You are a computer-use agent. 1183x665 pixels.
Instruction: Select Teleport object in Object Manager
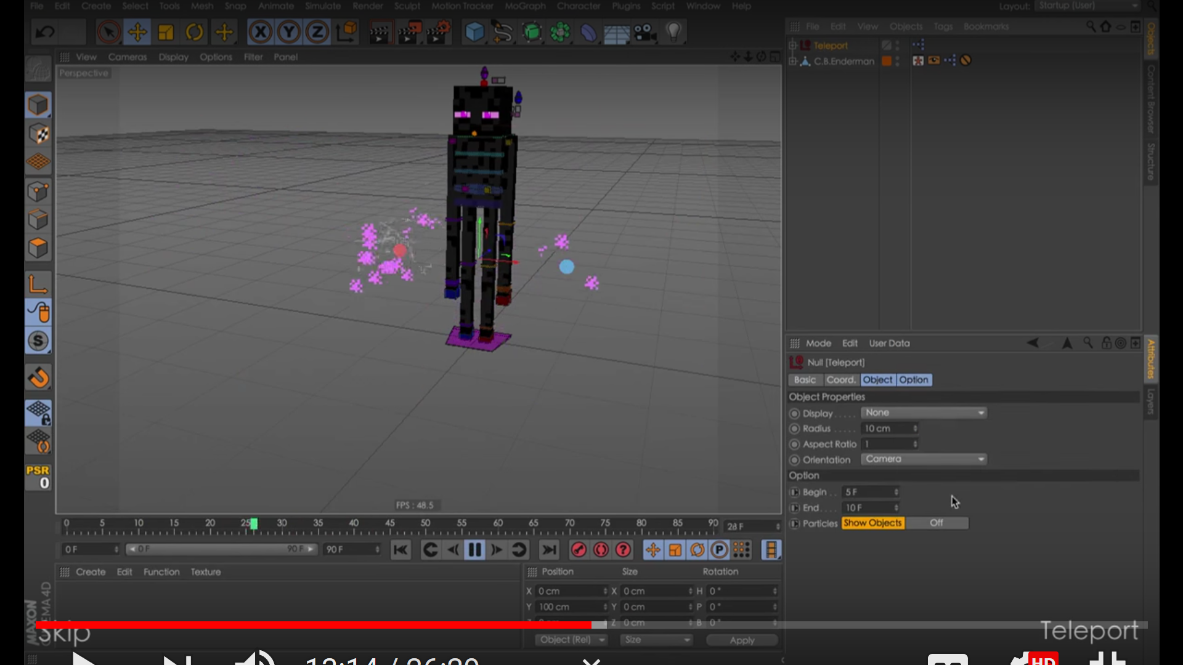coord(831,46)
